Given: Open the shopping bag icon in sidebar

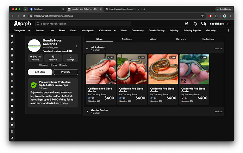Looking at the screenshot, I should [x=12, y=112].
